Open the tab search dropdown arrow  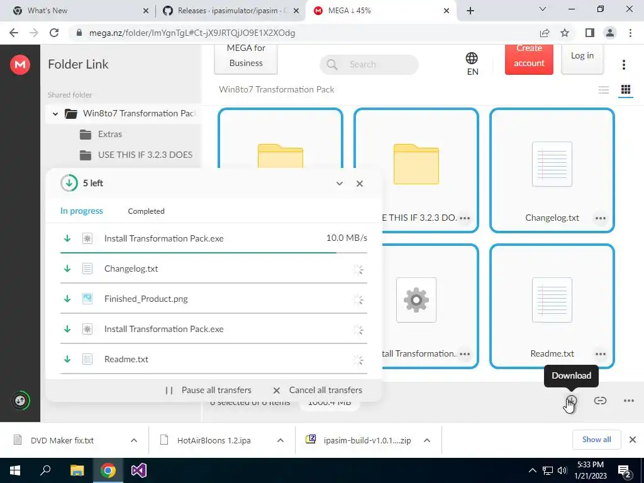click(542, 9)
